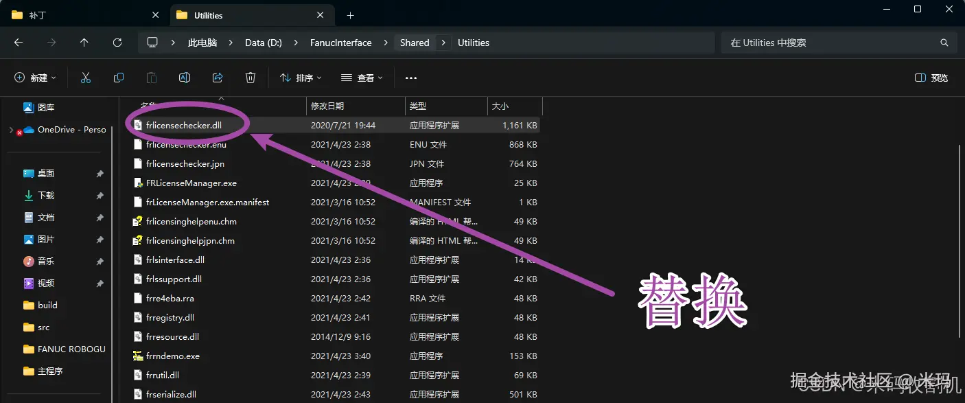This screenshot has width=965, height=403.
Task: Click the Desktop (桌面) sidebar icon
Action: click(28, 173)
